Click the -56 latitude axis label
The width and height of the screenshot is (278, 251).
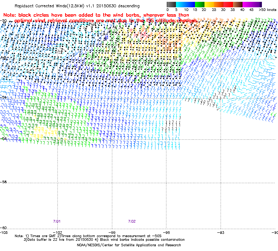(3, 139)
